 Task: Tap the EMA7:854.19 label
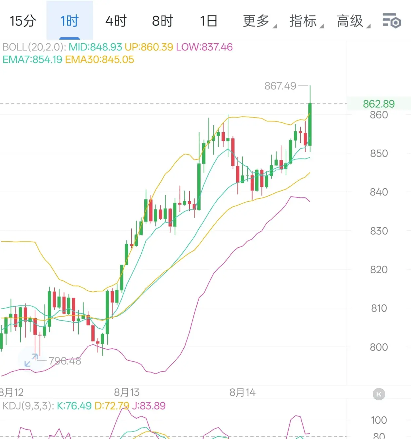point(32,60)
